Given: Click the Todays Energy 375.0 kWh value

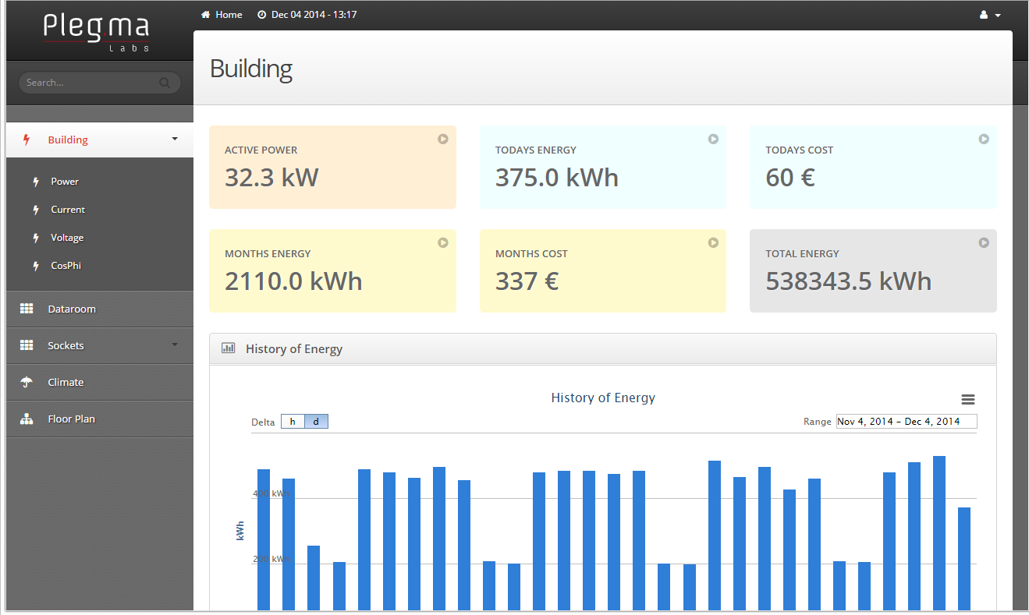Looking at the screenshot, I should (x=557, y=178).
